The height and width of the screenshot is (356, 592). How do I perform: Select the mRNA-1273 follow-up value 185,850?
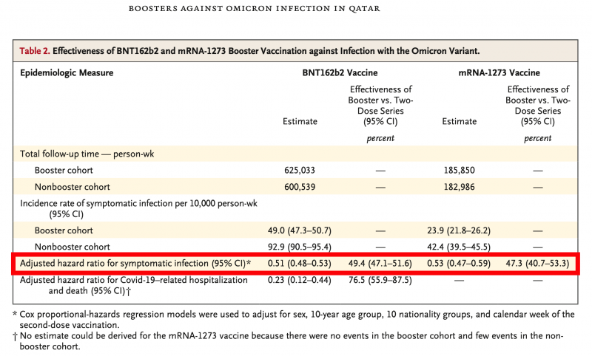[460, 170]
